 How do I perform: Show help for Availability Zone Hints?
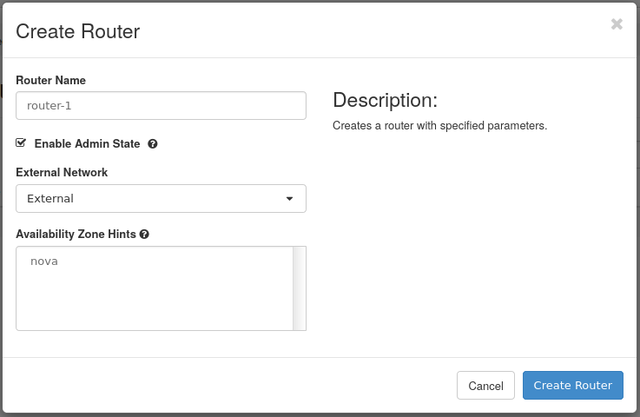[144, 235]
